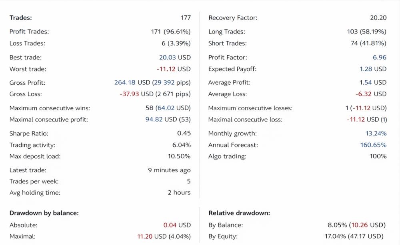Click the Maximal drawdown value 11.20 USD
The image size is (400, 245).
pos(152,237)
